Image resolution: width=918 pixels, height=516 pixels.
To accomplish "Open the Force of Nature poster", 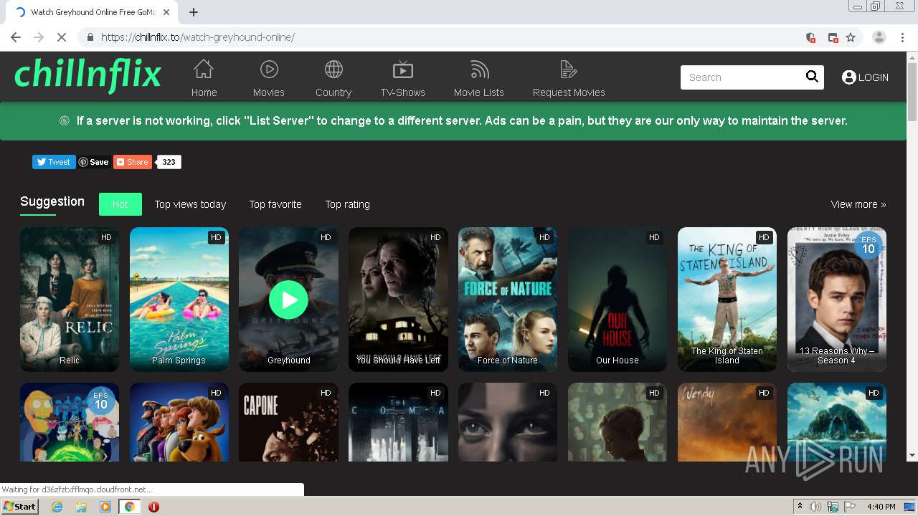I will point(508,300).
